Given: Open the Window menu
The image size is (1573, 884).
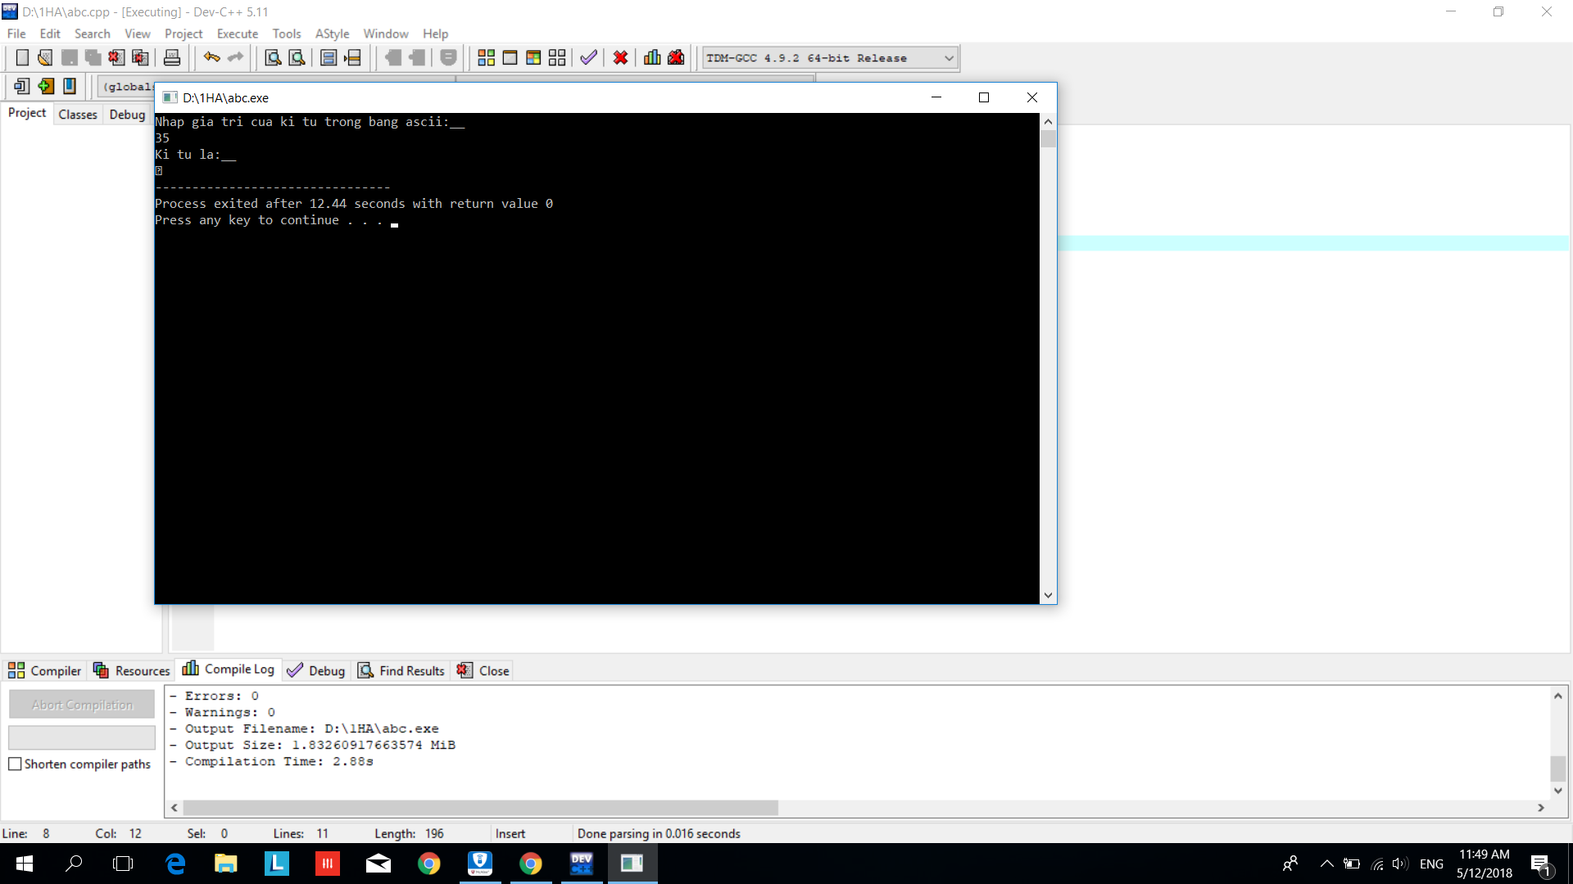Looking at the screenshot, I should [x=386, y=34].
